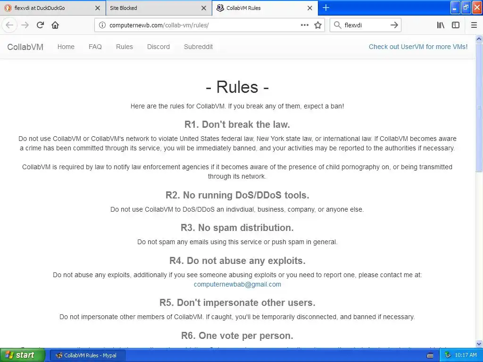This screenshot has height=362, width=483.
Task: Click the scrollbar up arrow
Action: (x=479, y=39)
